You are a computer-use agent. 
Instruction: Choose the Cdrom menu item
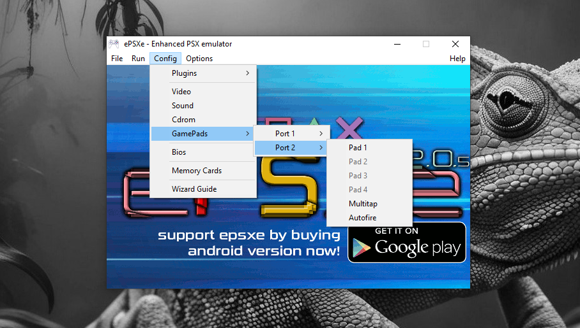(x=183, y=120)
